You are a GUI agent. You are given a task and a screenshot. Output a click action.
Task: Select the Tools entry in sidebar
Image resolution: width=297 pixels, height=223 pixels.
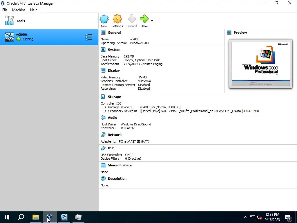tap(49, 21)
